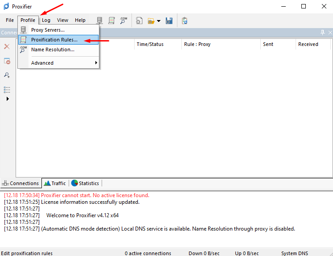Viewport: 333px width, 256px height.
Task: Click the window-with-red-block sidebar icon
Action: pos(7,61)
